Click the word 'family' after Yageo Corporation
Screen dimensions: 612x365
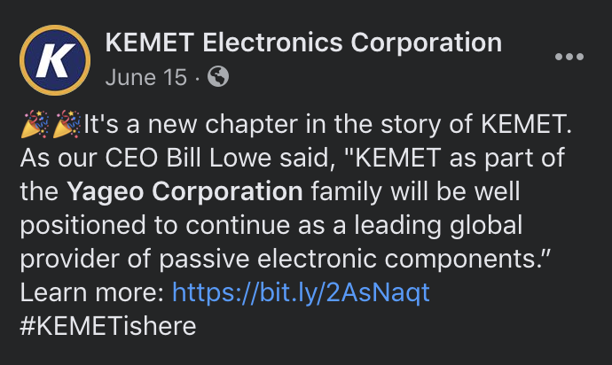coord(346,192)
